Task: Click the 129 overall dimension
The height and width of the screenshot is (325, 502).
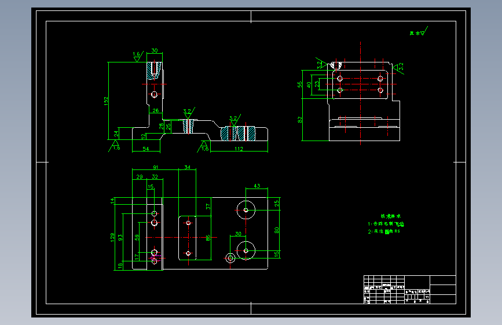Action: pos(112,237)
